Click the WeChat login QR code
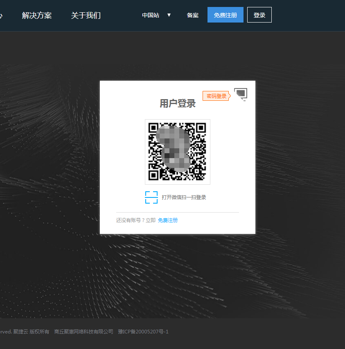345x349 pixels. point(177,152)
